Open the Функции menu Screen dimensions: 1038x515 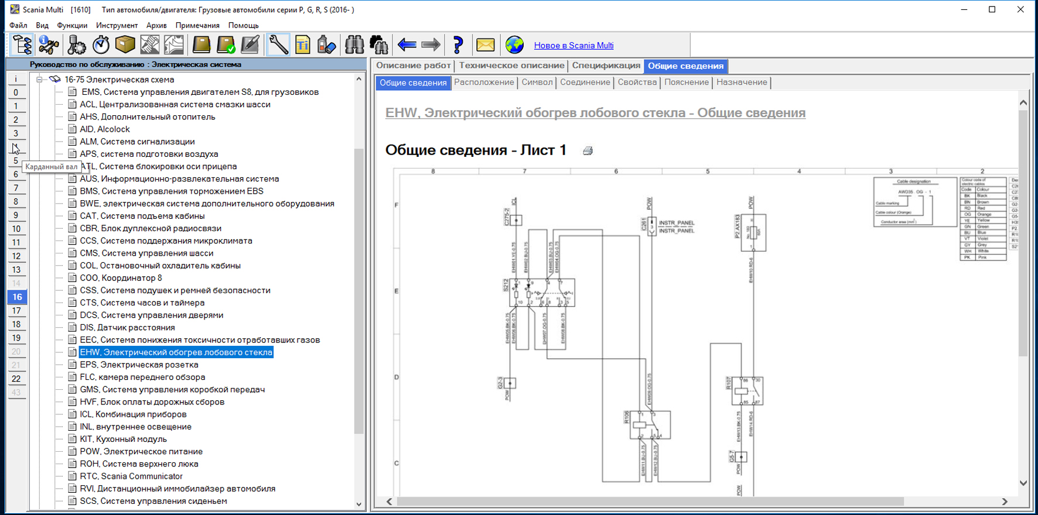click(72, 25)
